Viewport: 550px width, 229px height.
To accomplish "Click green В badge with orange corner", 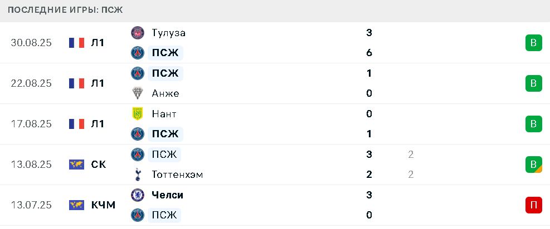I will coord(533,165).
